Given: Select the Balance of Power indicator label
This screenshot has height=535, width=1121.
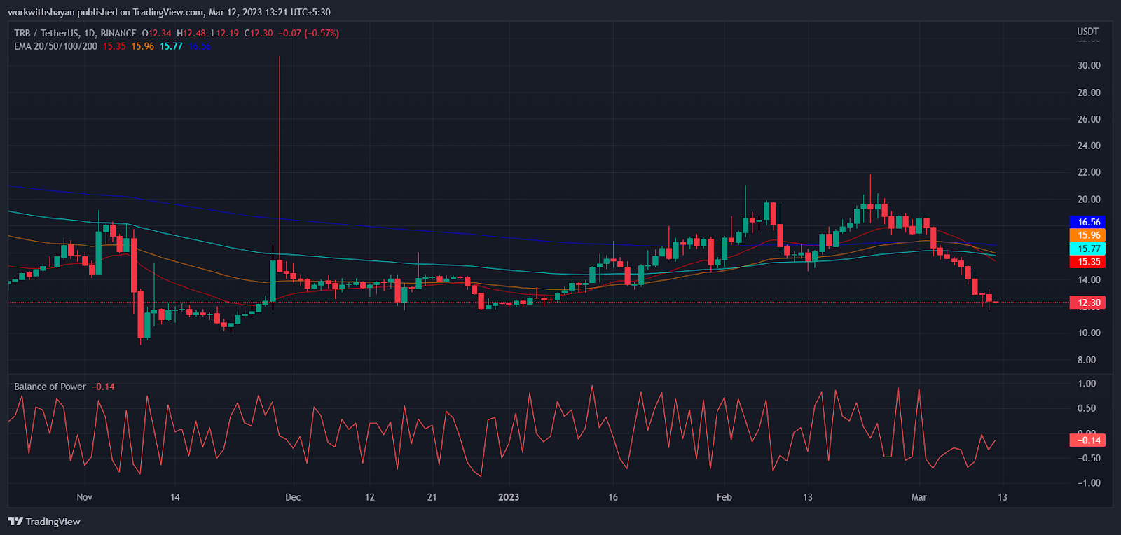Looking at the screenshot, I should click(50, 387).
